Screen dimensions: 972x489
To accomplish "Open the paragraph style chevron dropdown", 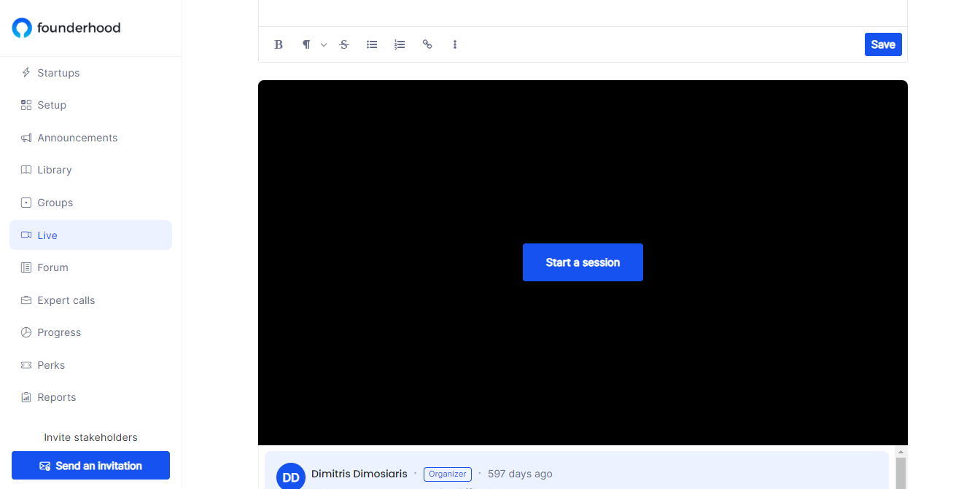I will point(323,44).
